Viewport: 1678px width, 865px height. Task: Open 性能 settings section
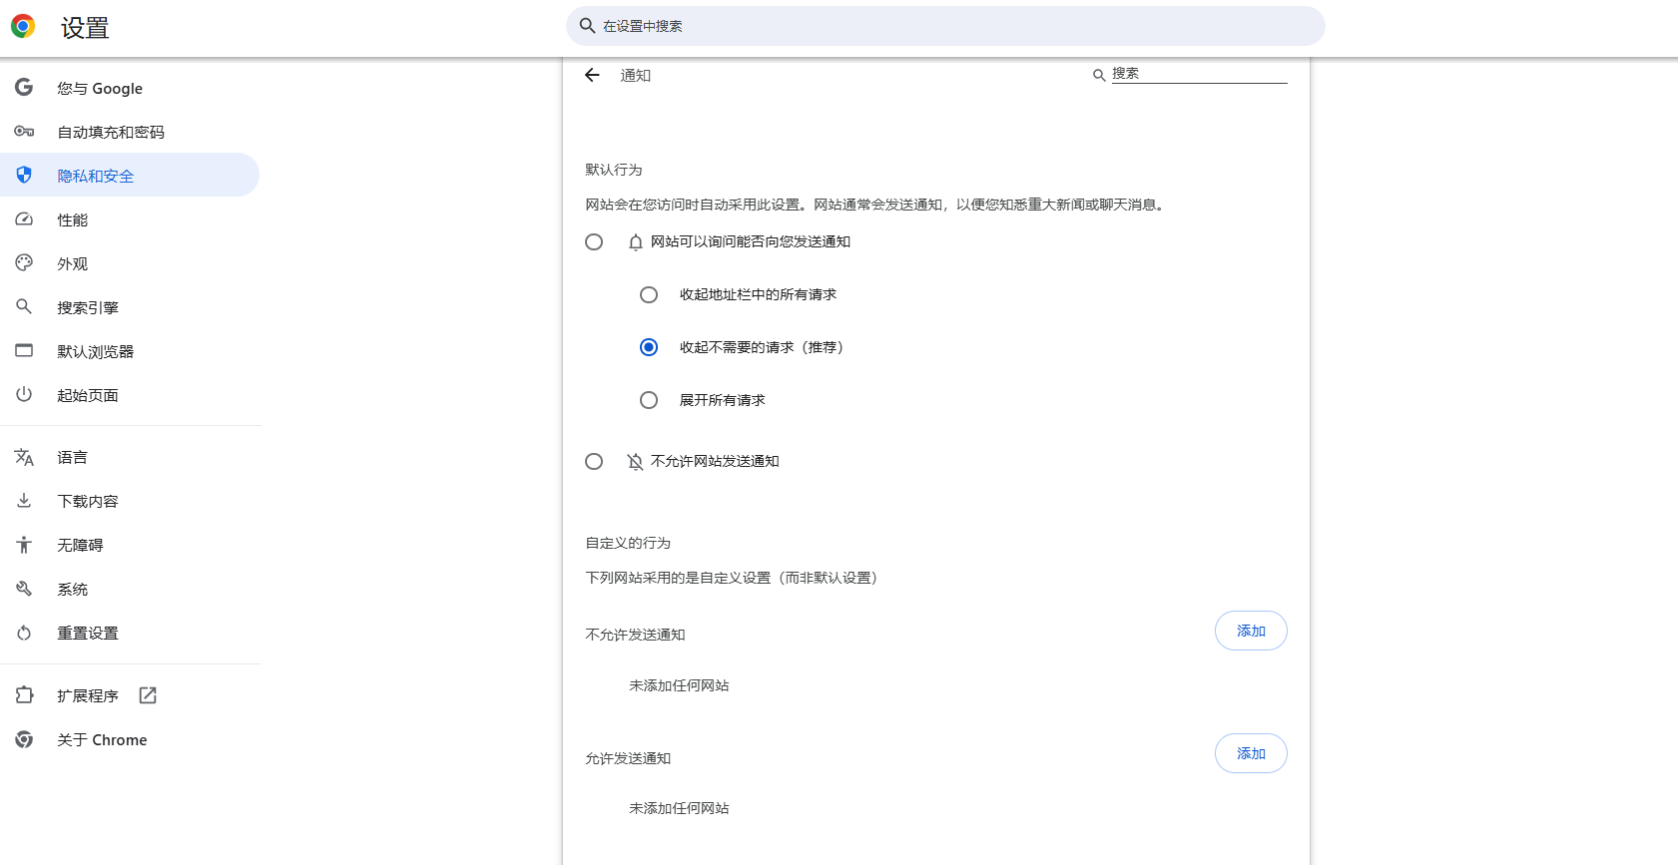click(130, 219)
